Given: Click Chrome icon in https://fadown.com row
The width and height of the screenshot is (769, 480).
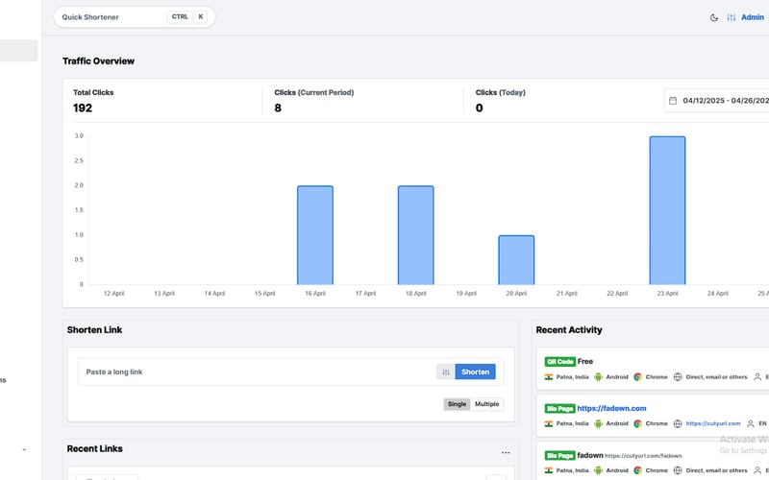Looking at the screenshot, I should pyautogui.click(x=637, y=423).
